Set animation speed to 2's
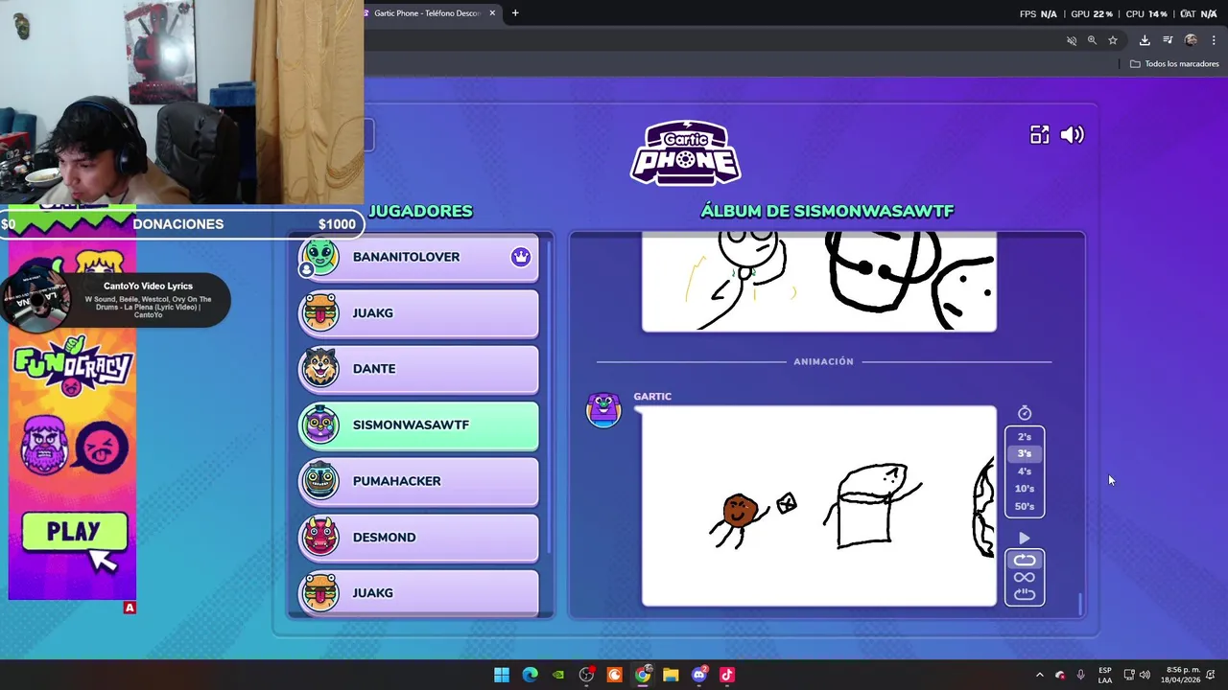The image size is (1228, 690). (1025, 437)
